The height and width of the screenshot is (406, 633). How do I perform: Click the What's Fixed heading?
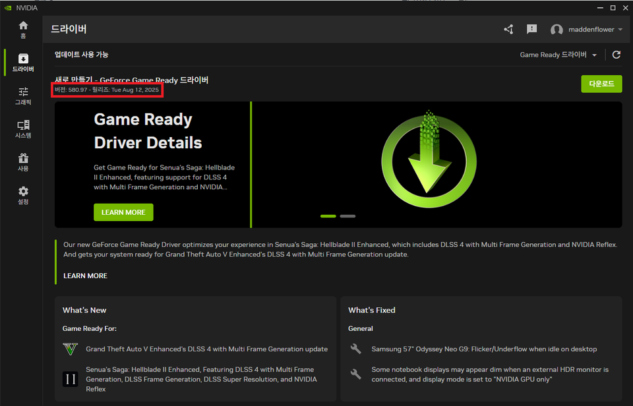click(x=372, y=310)
